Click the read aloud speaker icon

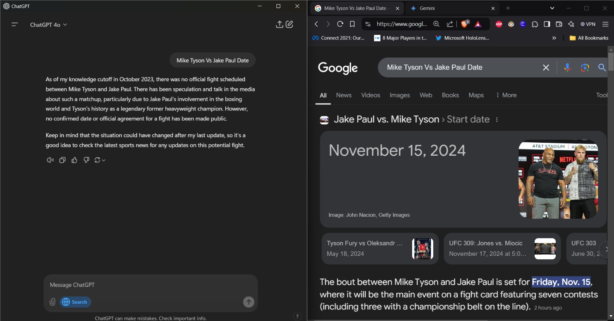[50, 160]
